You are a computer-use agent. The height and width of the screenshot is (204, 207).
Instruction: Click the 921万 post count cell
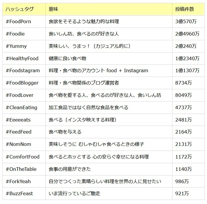coord(188,193)
